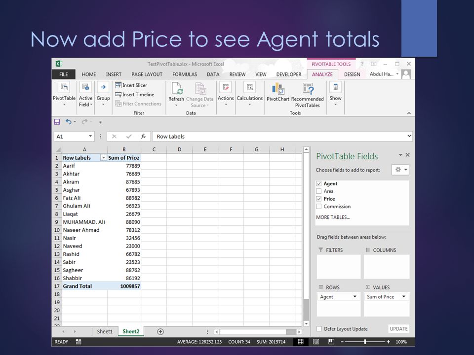This screenshot has width=474, height=355.
Task: Open the Calculations icon
Action: tap(250, 87)
